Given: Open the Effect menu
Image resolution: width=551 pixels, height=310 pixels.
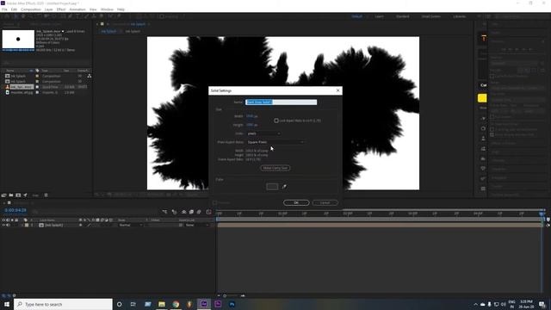Looking at the screenshot, I should coord(61,9).
